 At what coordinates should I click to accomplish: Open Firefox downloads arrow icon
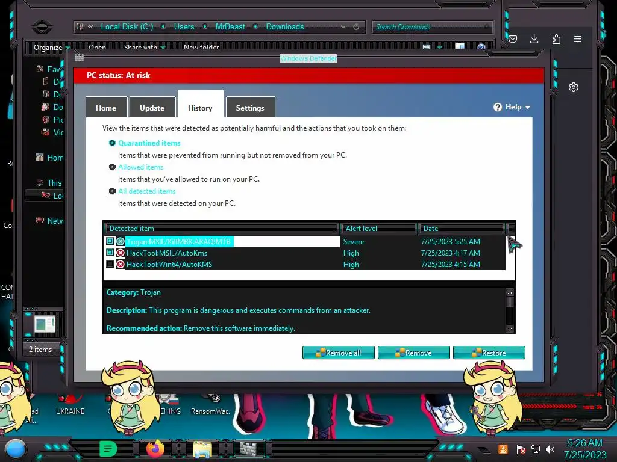pos(534,39)
